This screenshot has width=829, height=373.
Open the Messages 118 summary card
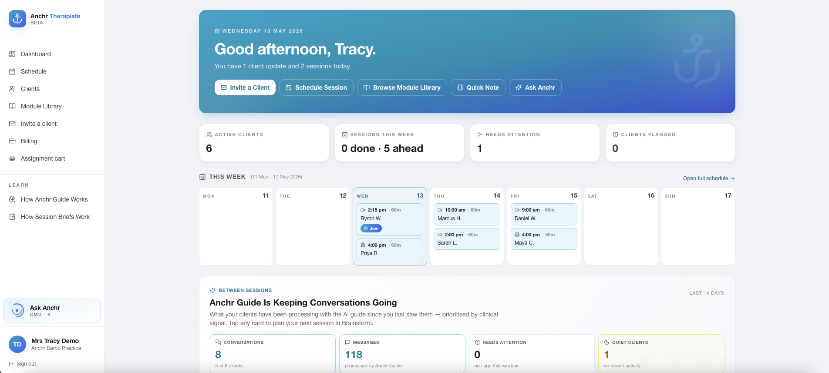coord(402,353)
